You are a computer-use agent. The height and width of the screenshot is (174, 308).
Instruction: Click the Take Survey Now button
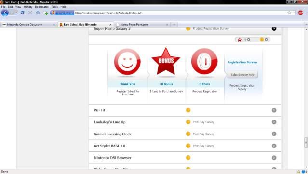242,75
